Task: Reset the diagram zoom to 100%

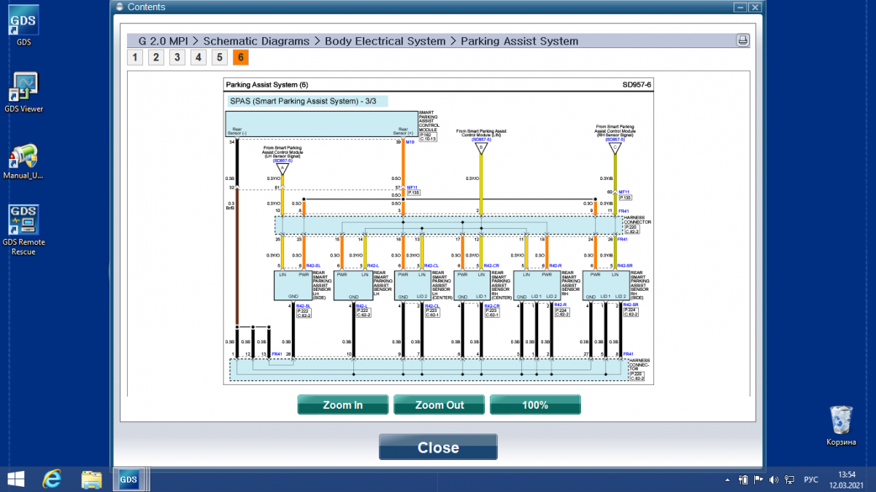Action: pyautogui.click(x=535, y=405)
